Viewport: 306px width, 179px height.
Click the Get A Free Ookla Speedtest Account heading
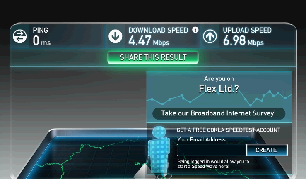[228, 130]
